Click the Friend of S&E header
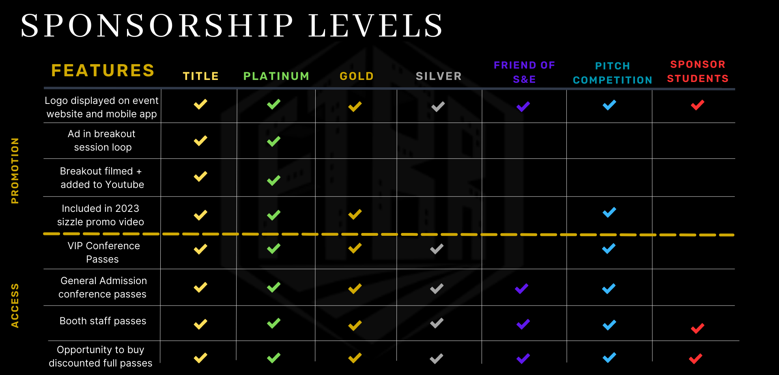 tap(524, 72)
